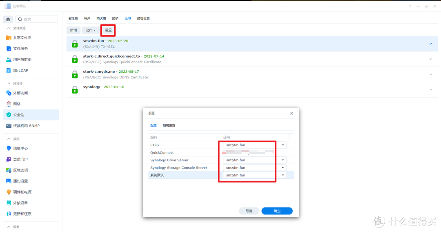Expand the smzdm.fun certificate row chevron
The image size is (441, 232).
click(431, 44)
